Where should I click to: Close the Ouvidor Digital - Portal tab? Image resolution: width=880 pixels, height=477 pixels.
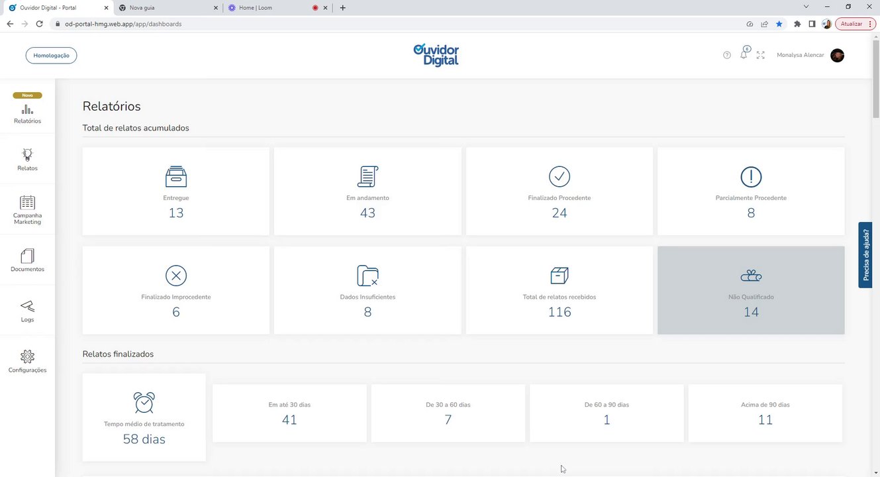pos(106,8)
